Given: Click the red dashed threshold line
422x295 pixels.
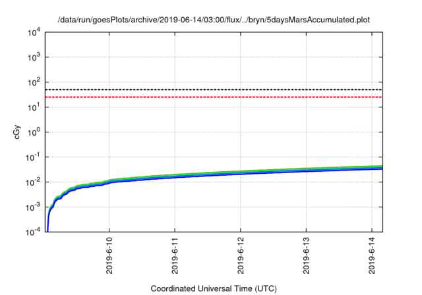Looking at the screenshot, I should click(214, 97).
